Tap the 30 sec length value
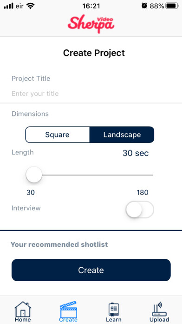This screenshot has width=182, height=324. click(x=136, y=153)
